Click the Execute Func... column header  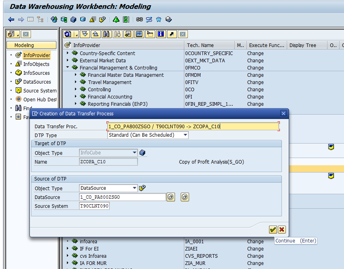267,45
